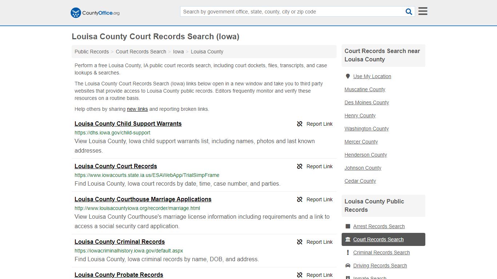Go to Mercer County
Image resolution: width=497 pixels, height=279 pixels.
[x=361, y=142]
